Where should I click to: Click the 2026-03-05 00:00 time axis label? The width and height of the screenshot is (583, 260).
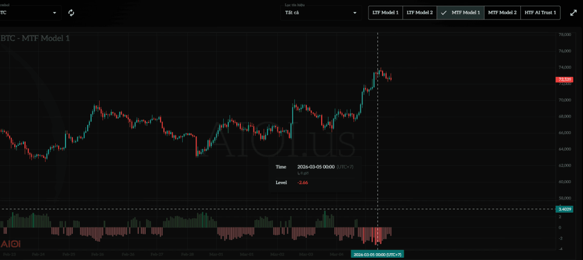pos(377,254)
